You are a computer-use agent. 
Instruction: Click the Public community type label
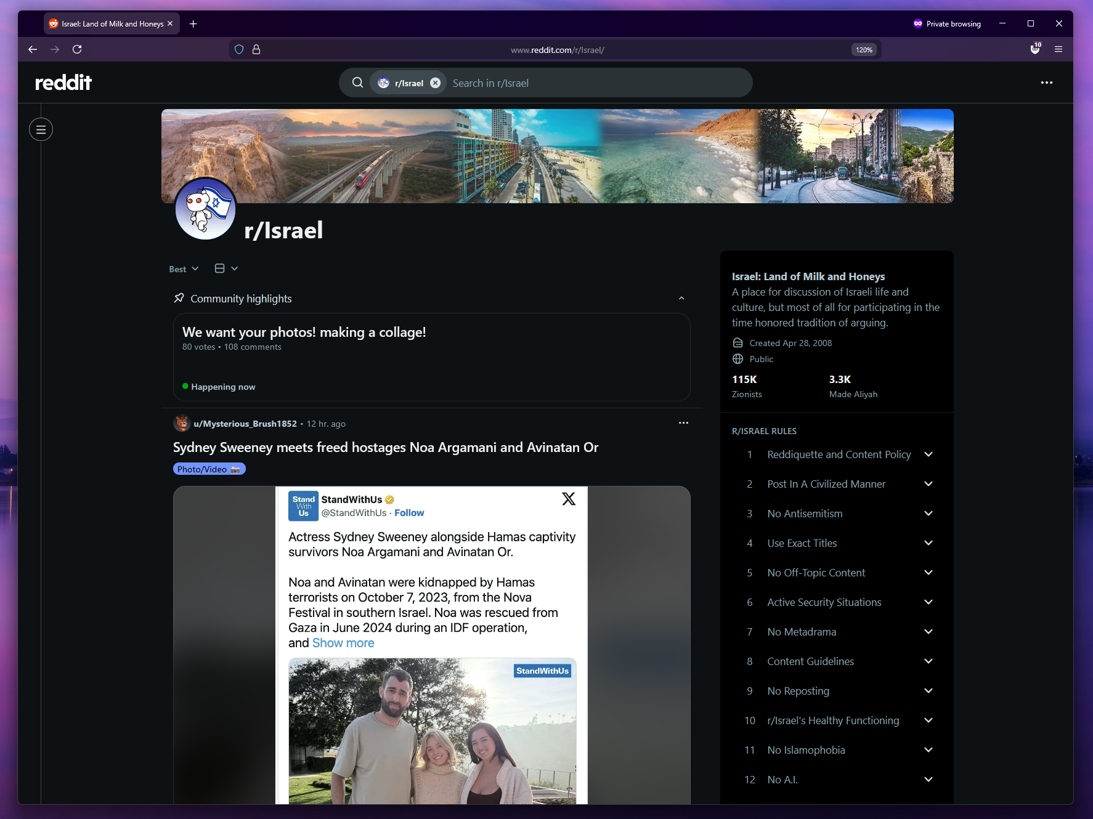point(761,359)
